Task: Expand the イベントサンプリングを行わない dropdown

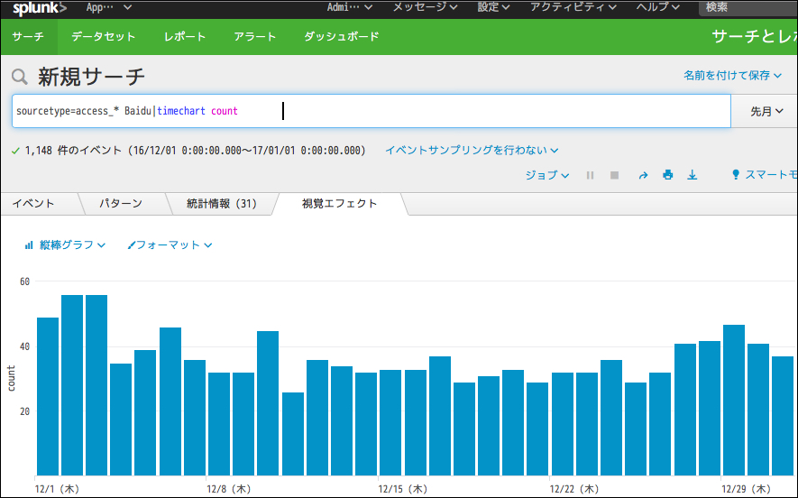Action: 472,151
